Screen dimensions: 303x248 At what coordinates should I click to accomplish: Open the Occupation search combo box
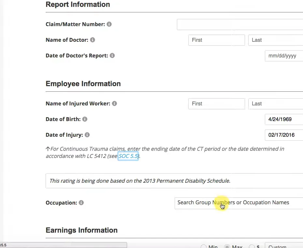[x=239, y=203]
